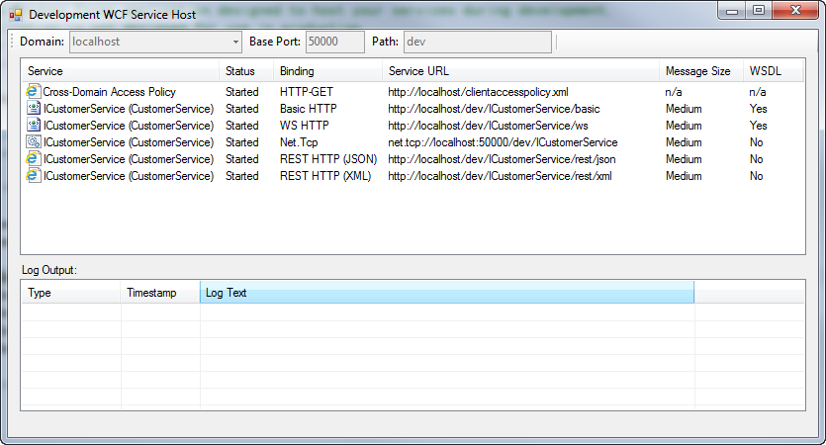Click the WS HTTP binding cell
This screenshot has height=445, width=826.
click(304, 126)
